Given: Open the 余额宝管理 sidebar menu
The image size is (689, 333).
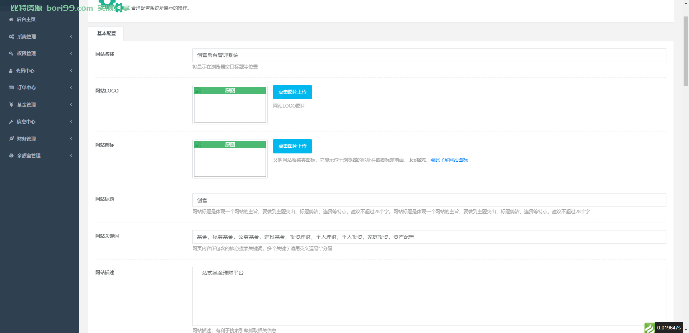Looking at the screenshot, I should [x=39, y=156].
